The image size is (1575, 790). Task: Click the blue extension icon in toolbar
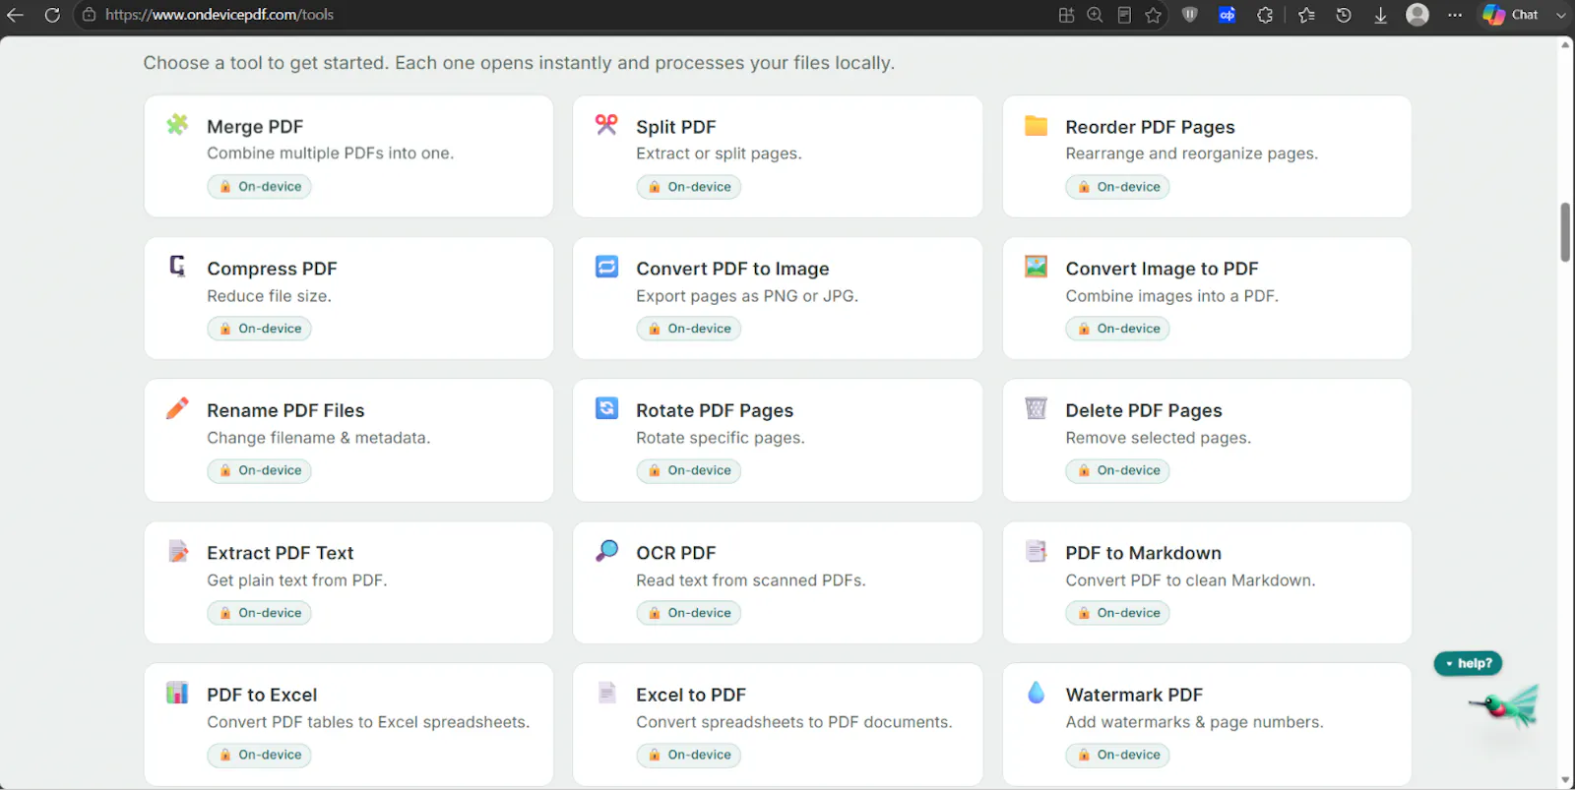1227,15
